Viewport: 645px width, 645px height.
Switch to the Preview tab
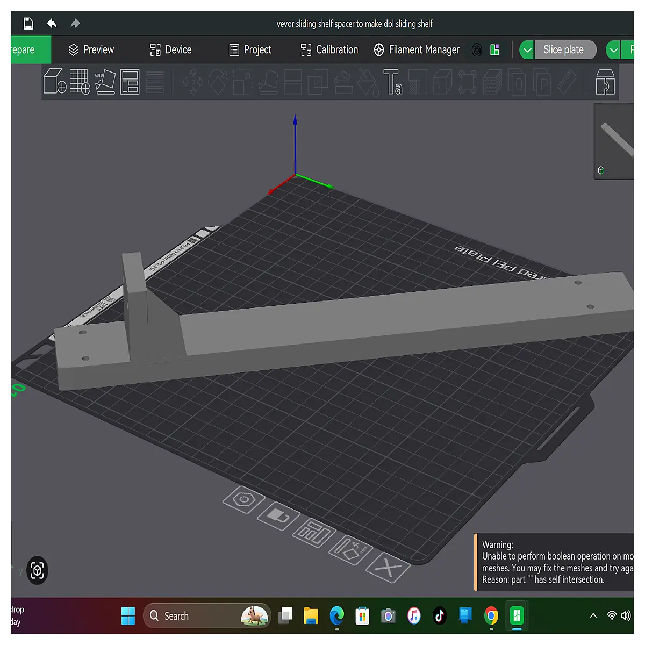91,50
